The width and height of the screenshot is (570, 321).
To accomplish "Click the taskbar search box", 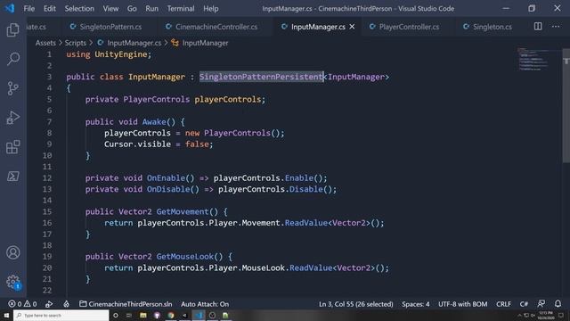I will point(61,315).
